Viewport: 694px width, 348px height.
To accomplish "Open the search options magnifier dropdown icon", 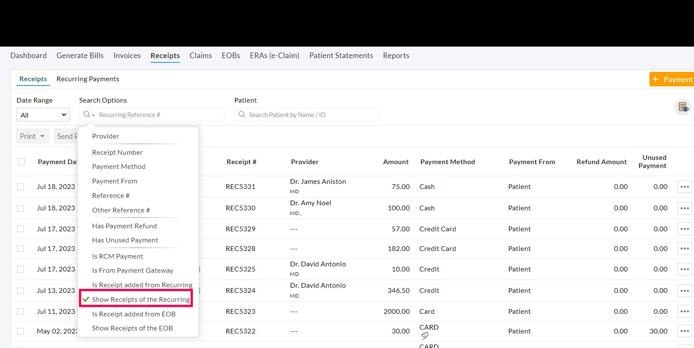I will pyautogui.click(x=89, y=115).
